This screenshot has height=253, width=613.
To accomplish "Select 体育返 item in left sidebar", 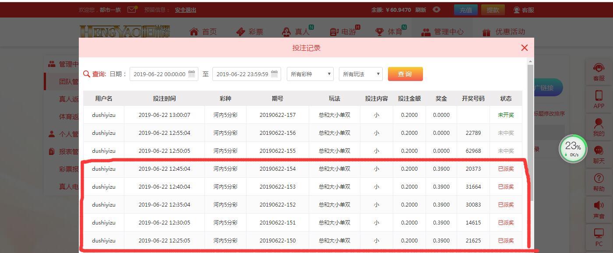I will 69,116.
